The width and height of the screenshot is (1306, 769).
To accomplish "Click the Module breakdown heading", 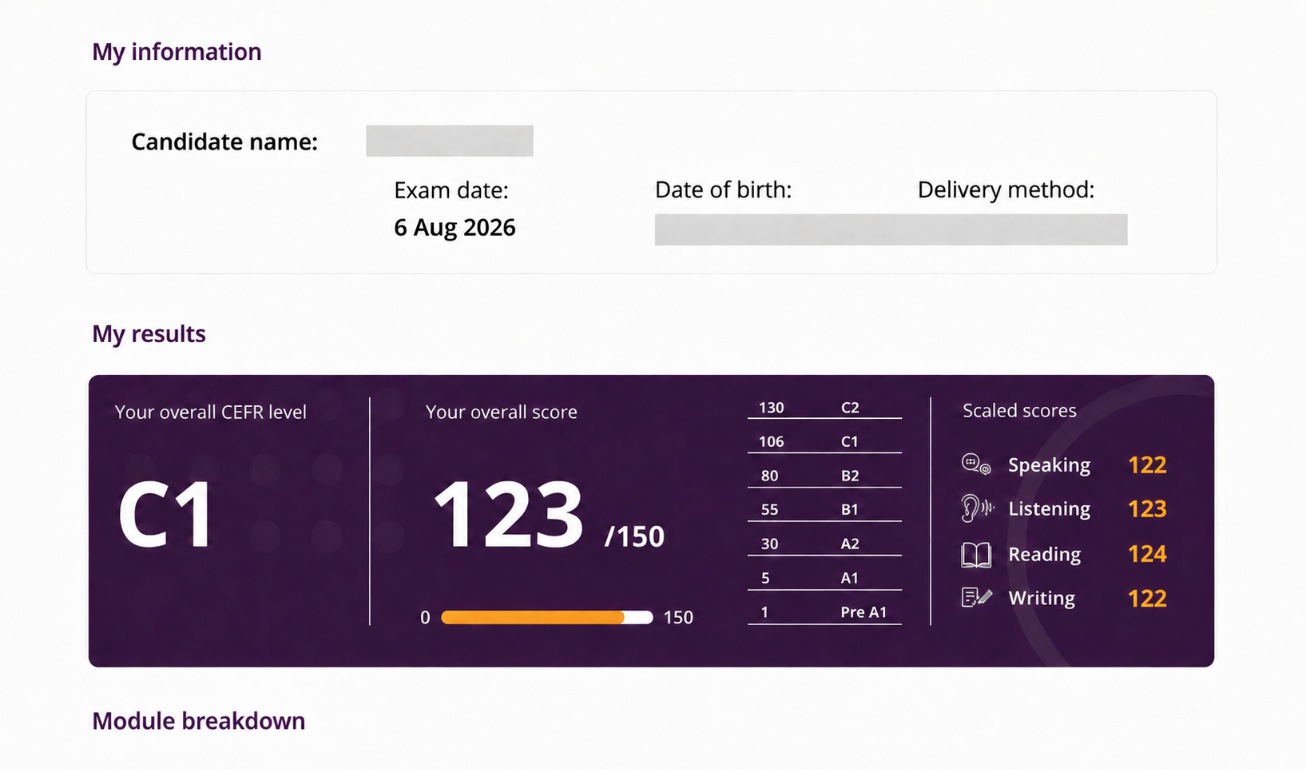I will pos(199,721).
